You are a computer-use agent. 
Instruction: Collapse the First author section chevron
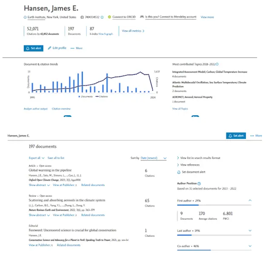click(250, 201)
